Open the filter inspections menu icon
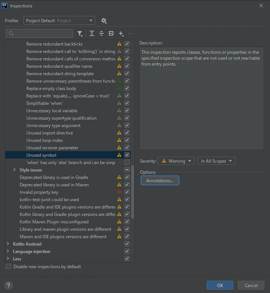Screen dimensions: 270x293 (80, 33)
